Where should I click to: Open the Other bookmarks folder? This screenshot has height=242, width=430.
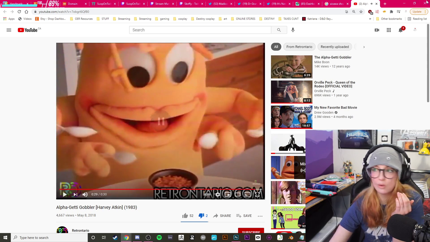coord(389,19)
